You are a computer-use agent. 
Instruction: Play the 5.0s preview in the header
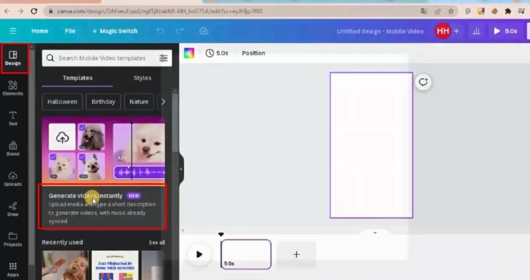click(x=505, y=31)
